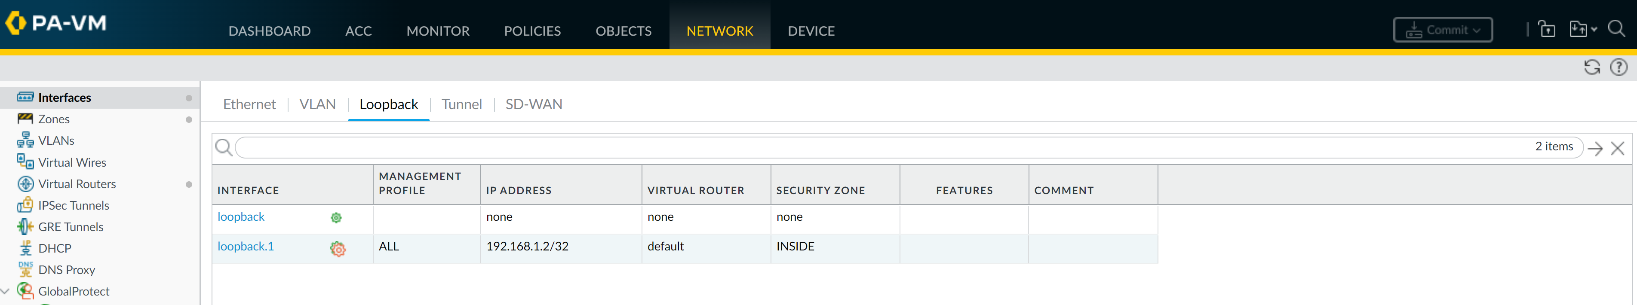Clear the filter with the X icon
This screenshot has height=305, width=1637.
pyautogui.click(x=1617, y=148)
